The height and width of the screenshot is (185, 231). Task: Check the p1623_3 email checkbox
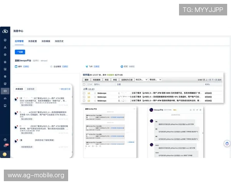(84, 93)
